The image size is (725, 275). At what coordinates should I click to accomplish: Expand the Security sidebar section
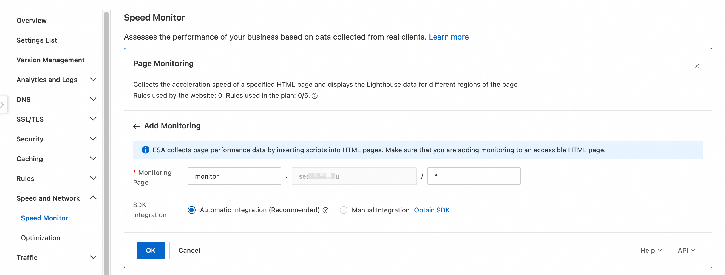tap(93, 139)
